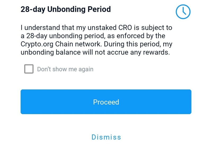Cancel the unbonding dialog with Dismiss
Screen dimensions: 212x156
pos(106,137)
